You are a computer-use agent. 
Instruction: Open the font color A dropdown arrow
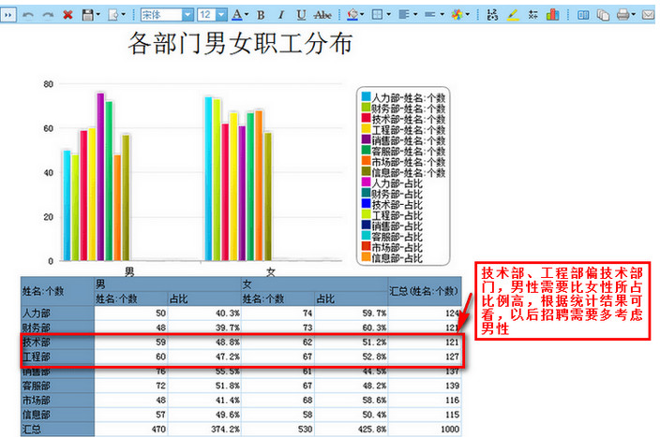click(246, 15)
